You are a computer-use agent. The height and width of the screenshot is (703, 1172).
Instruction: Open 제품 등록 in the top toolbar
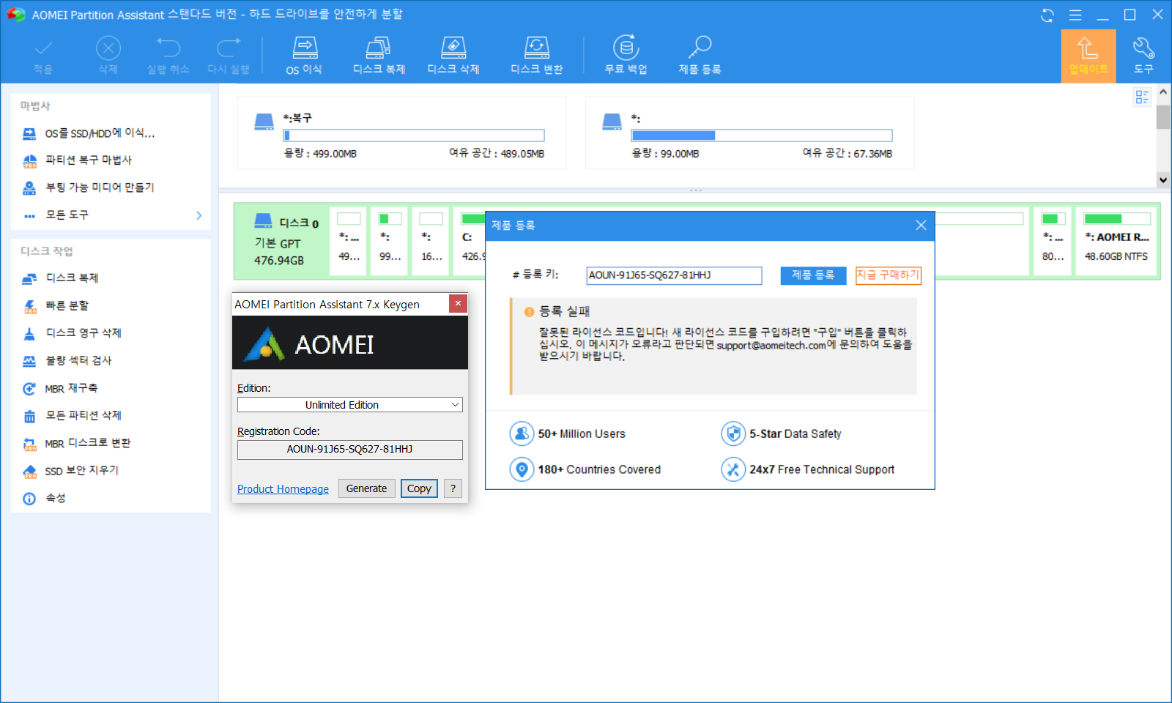(700, 56)
